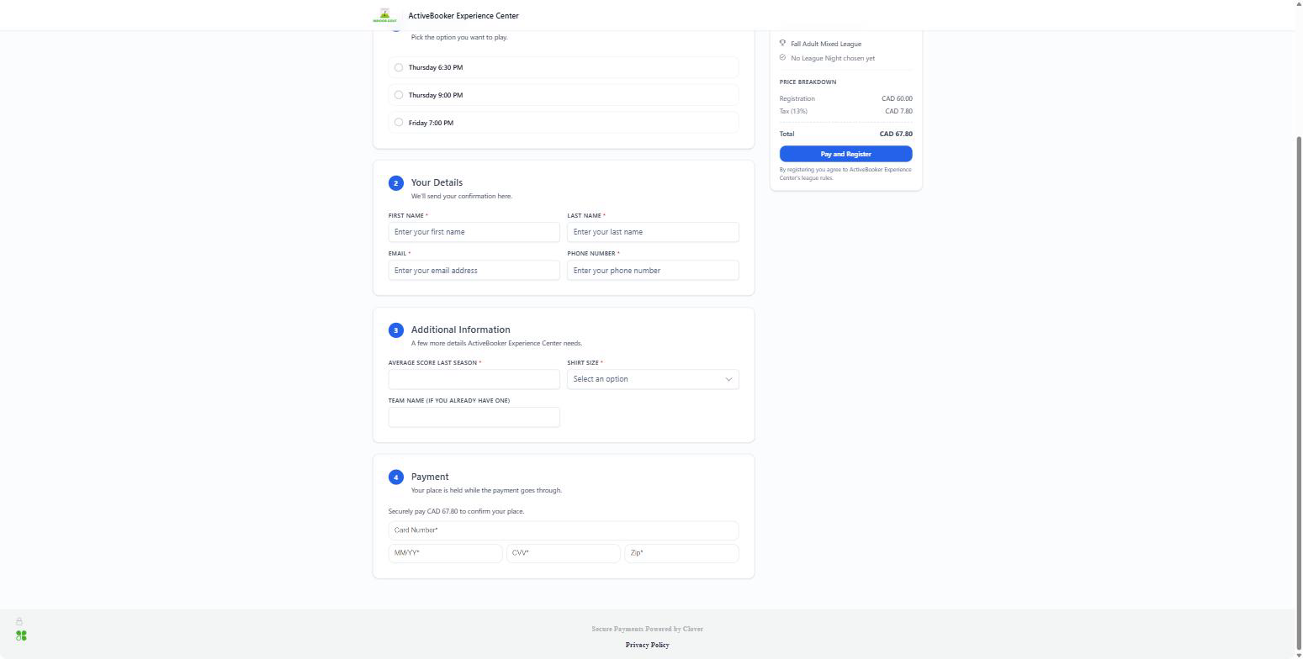Click the check icon beside No League Night
Viewport: 1303px width, 659px height.
click(x=782, y=58)
